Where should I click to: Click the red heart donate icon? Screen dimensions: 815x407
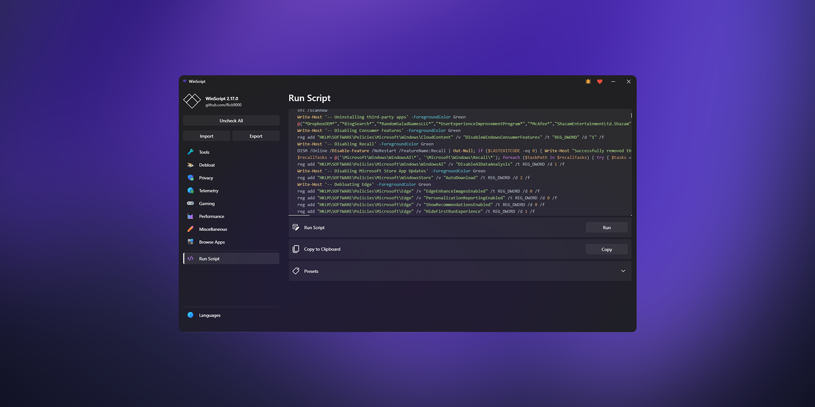600,81
